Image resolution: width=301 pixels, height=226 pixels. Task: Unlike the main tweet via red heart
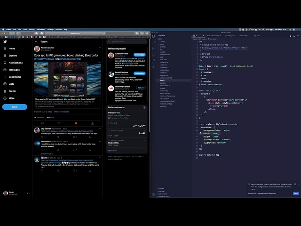point(76,123)
